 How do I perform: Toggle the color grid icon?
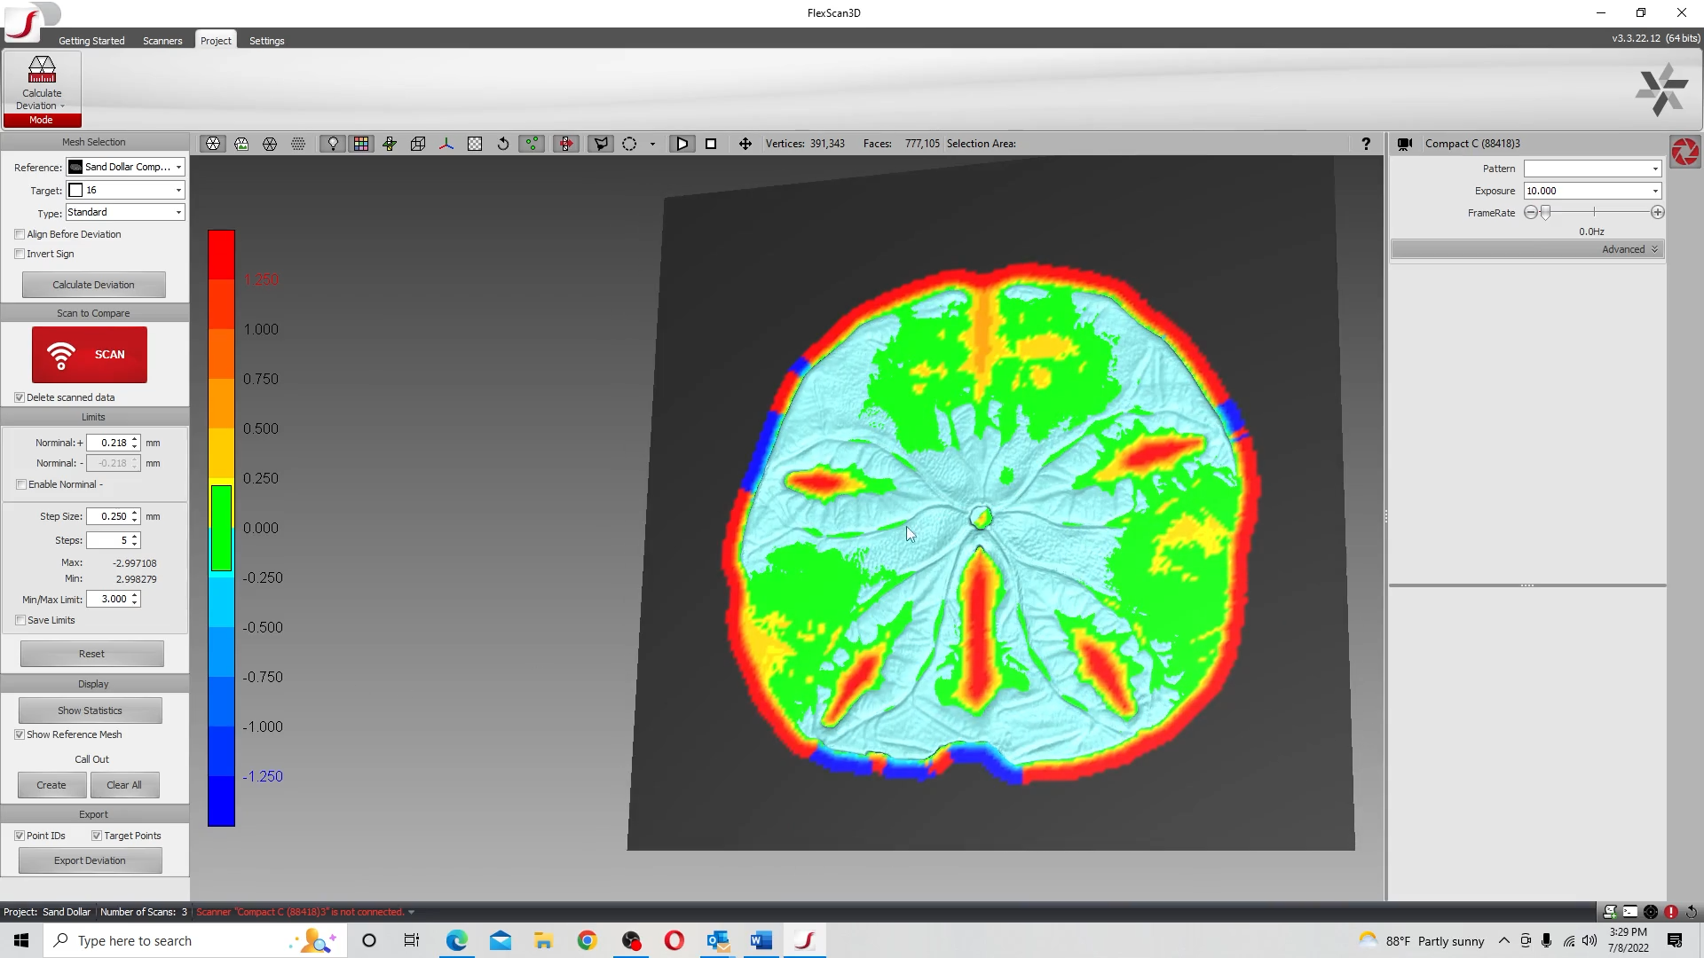pos(361,144)
